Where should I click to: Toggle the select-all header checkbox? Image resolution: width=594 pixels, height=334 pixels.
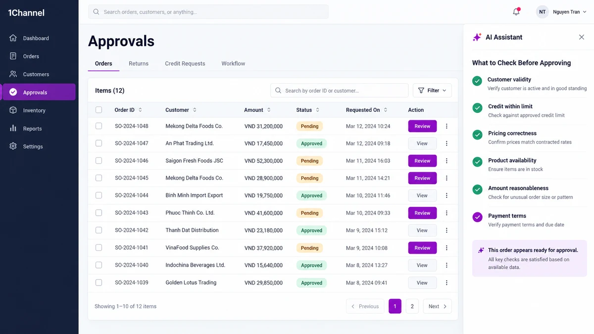tap(99, 110)
